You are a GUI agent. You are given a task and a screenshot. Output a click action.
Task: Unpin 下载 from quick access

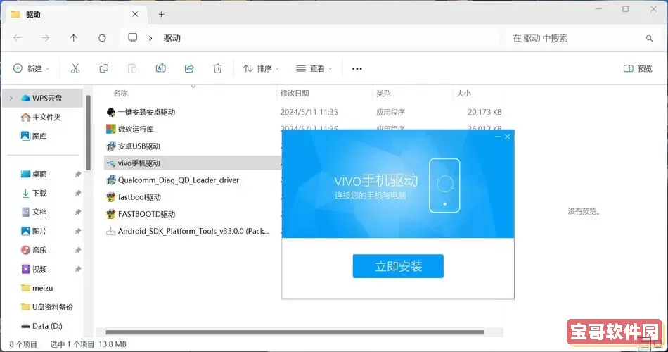[78, 194]
